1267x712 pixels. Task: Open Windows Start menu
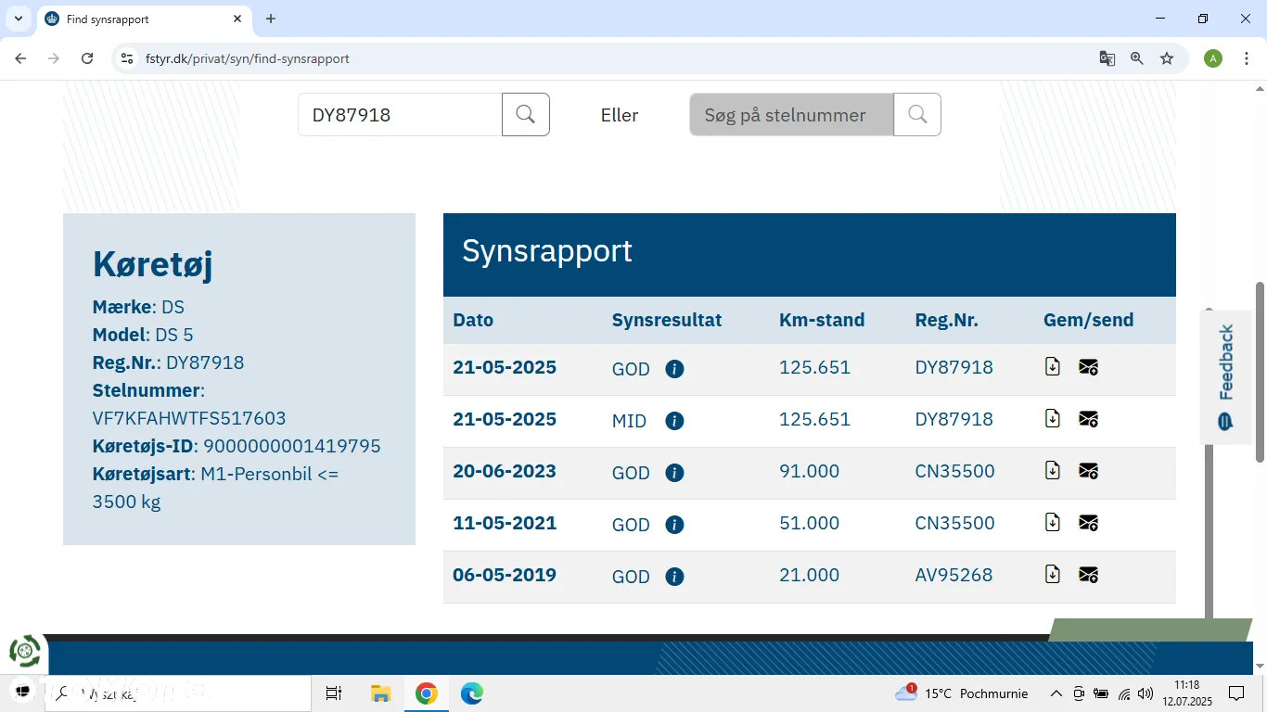(x=22, y=692)
